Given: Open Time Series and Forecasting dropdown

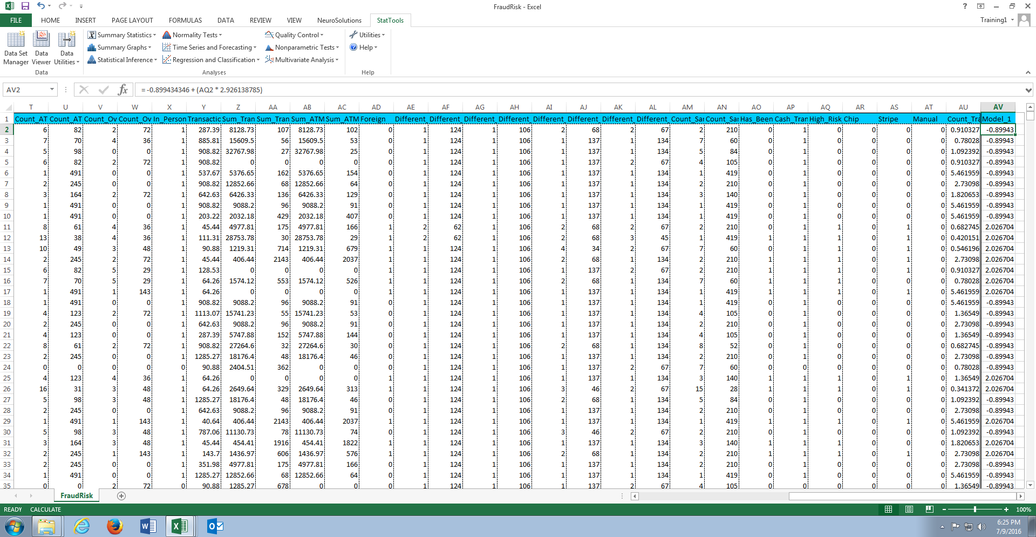Looking at the screenshot, I should (x=209, y=47).
